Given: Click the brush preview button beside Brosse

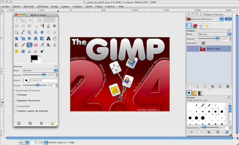Looking at the screenshot, I should [x=26, y=80].
